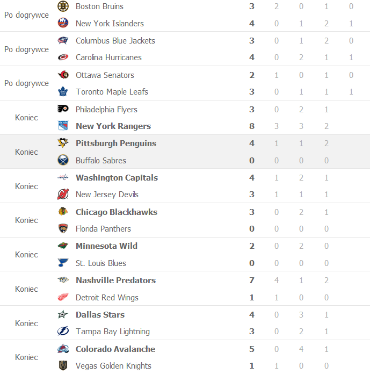
Task: Click the New York Rangers final score 8
Action: (252, 126)
